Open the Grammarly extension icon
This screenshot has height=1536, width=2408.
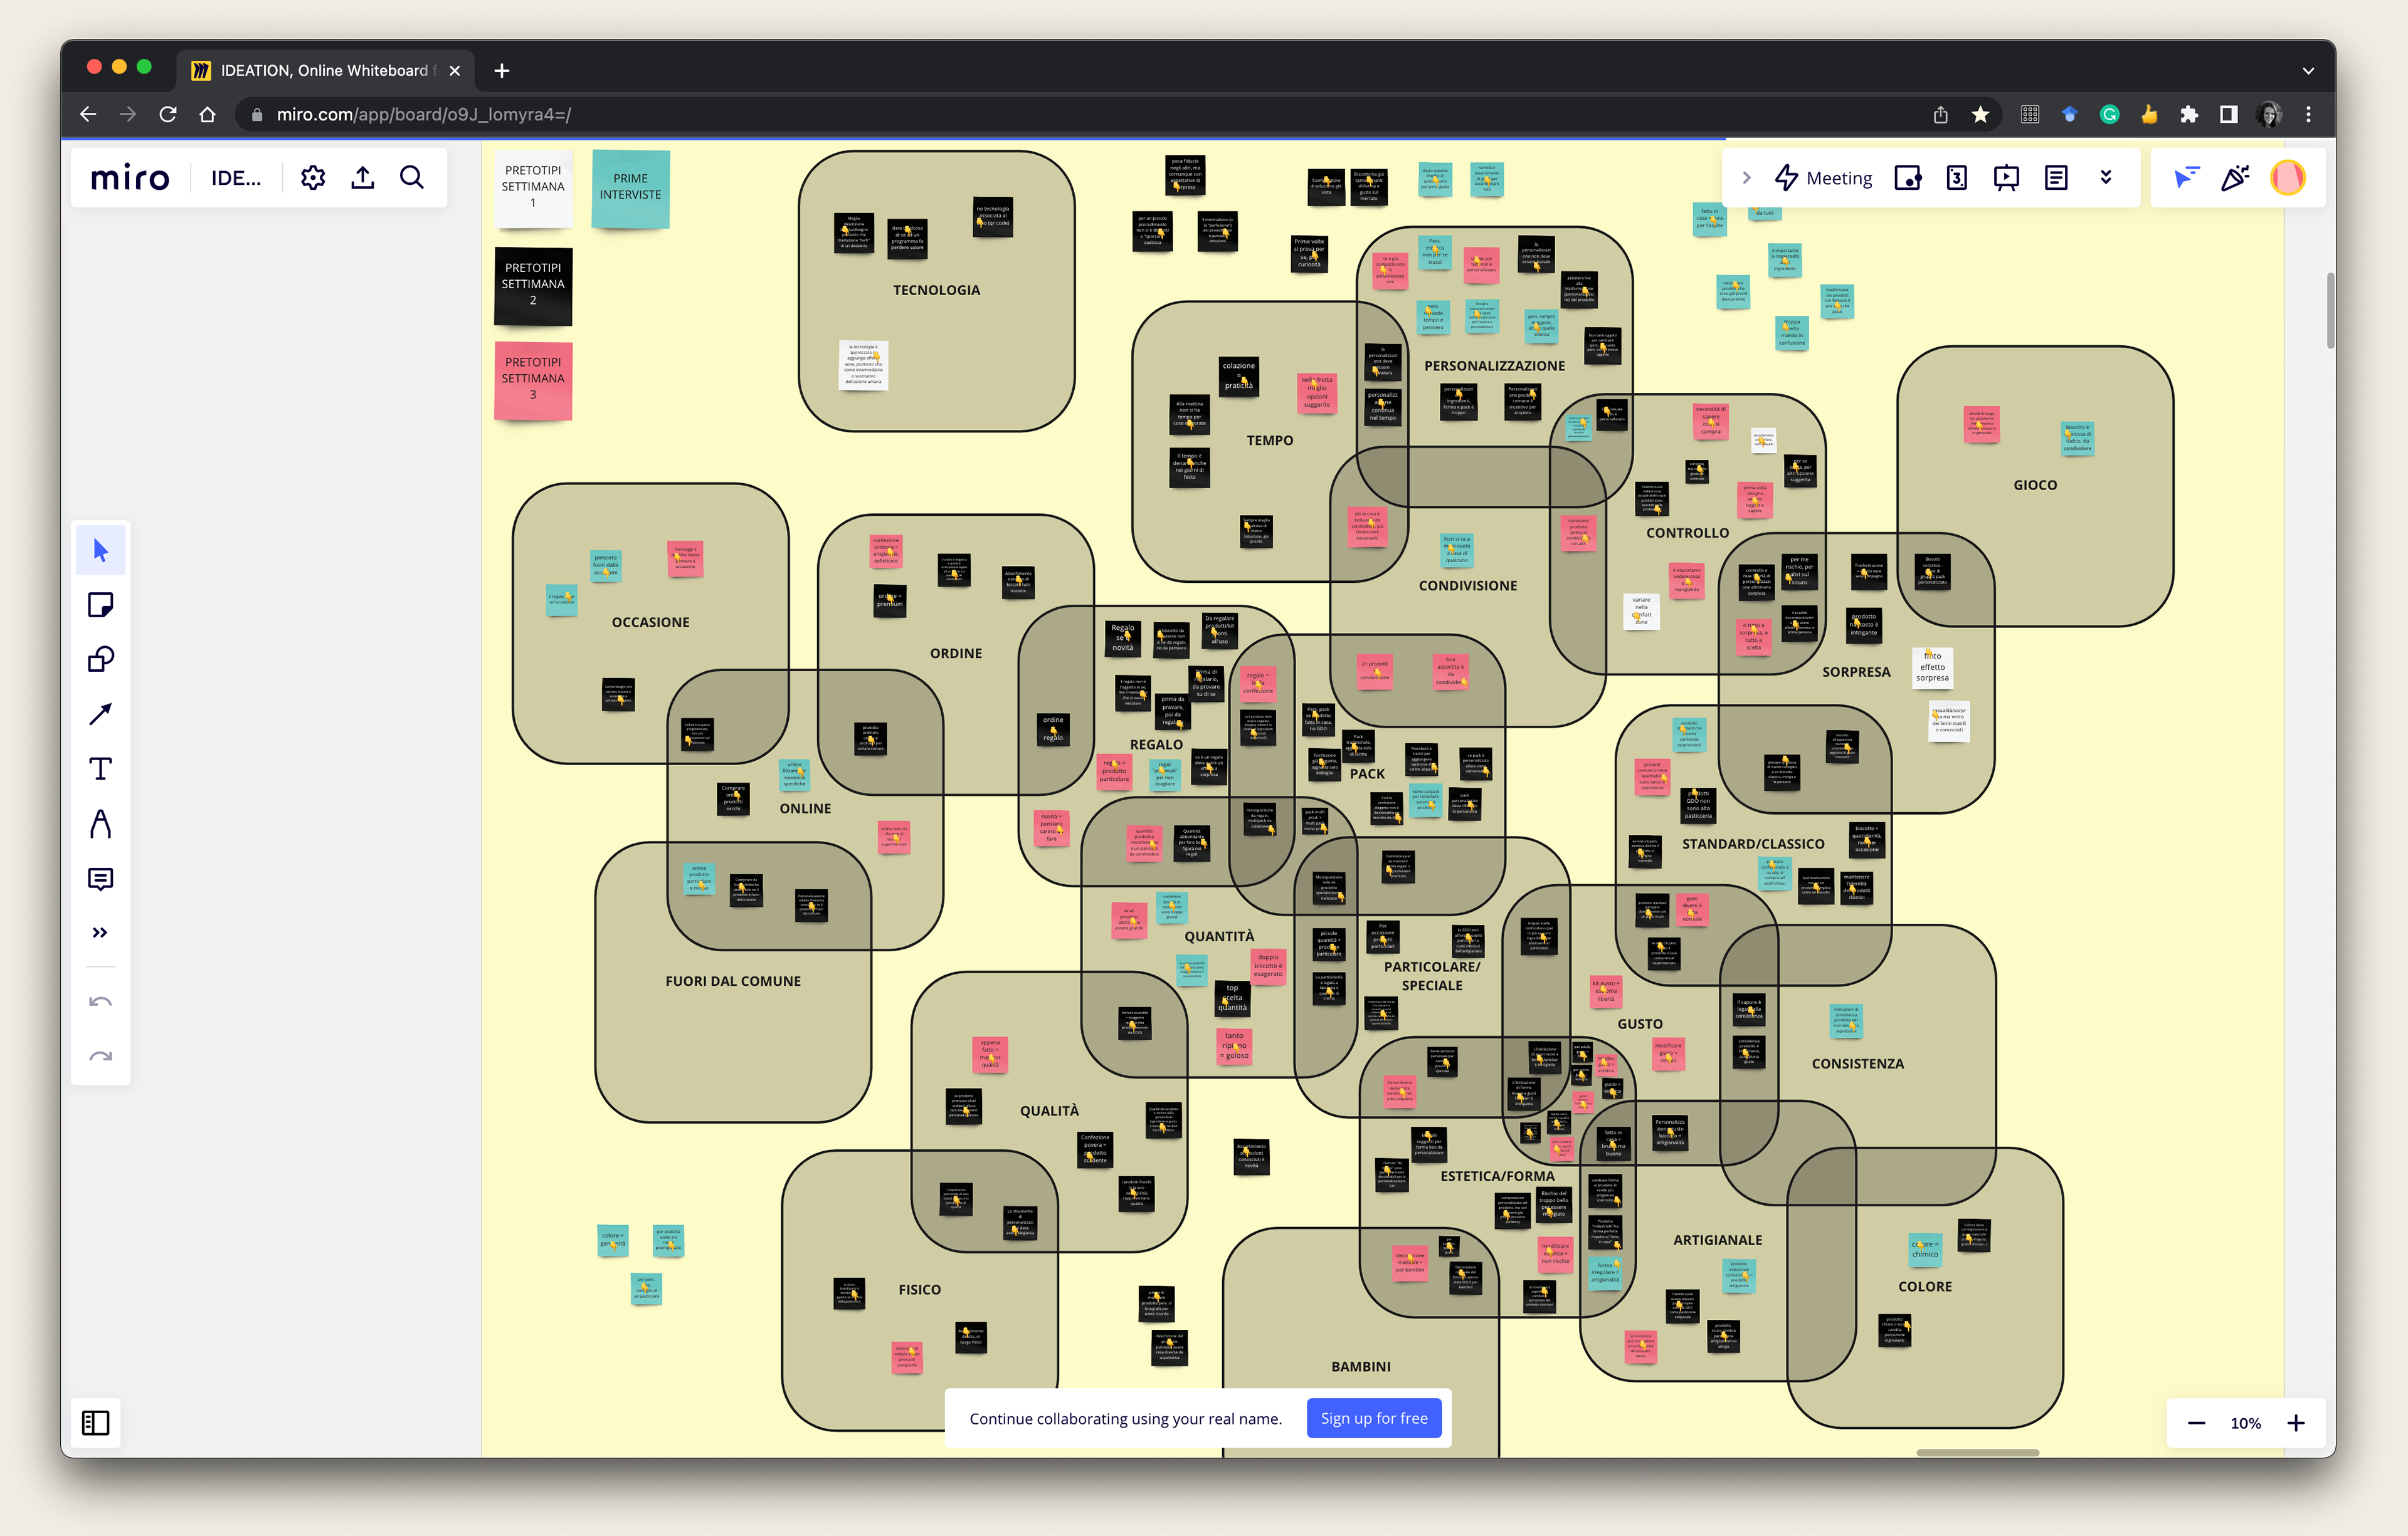(2109, 114)
